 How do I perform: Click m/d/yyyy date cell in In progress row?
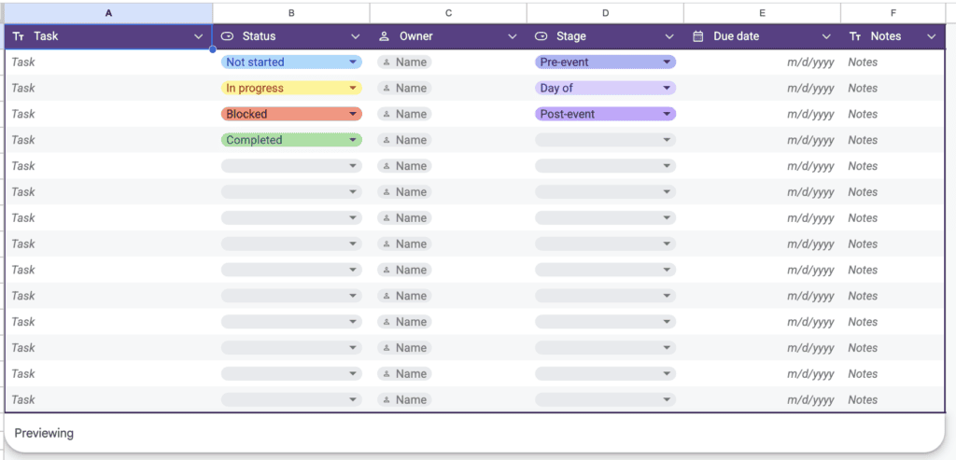click(x=762, y=89)
